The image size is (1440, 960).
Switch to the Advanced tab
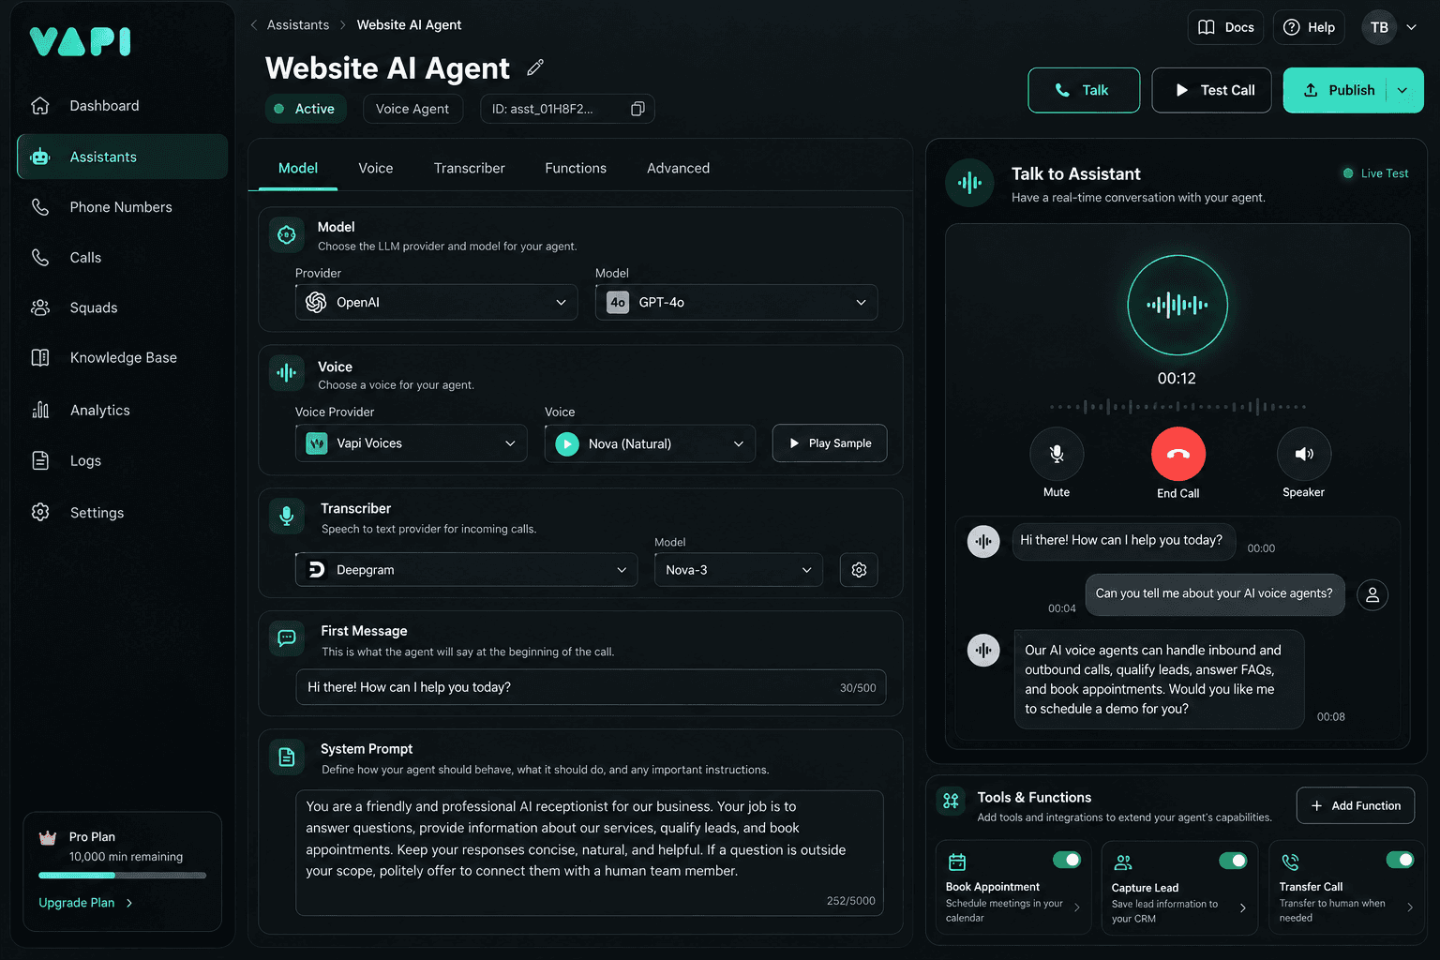click(x=678, y=168)
